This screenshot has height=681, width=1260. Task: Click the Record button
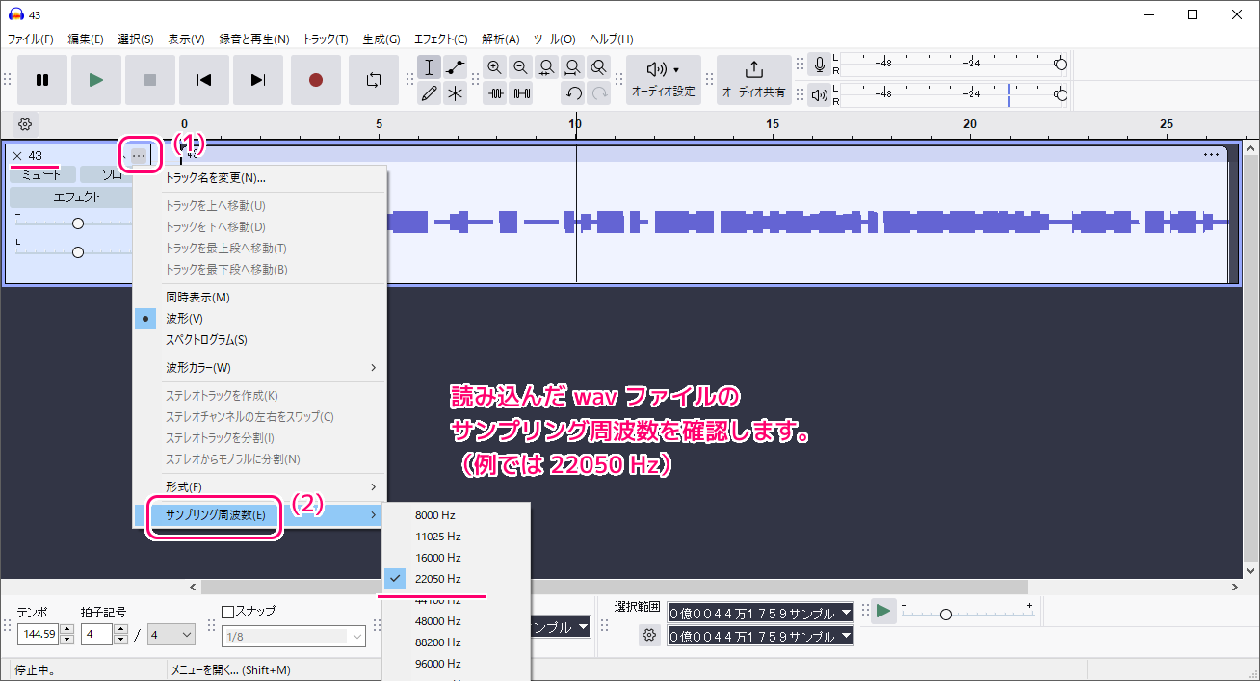point(315,80)
